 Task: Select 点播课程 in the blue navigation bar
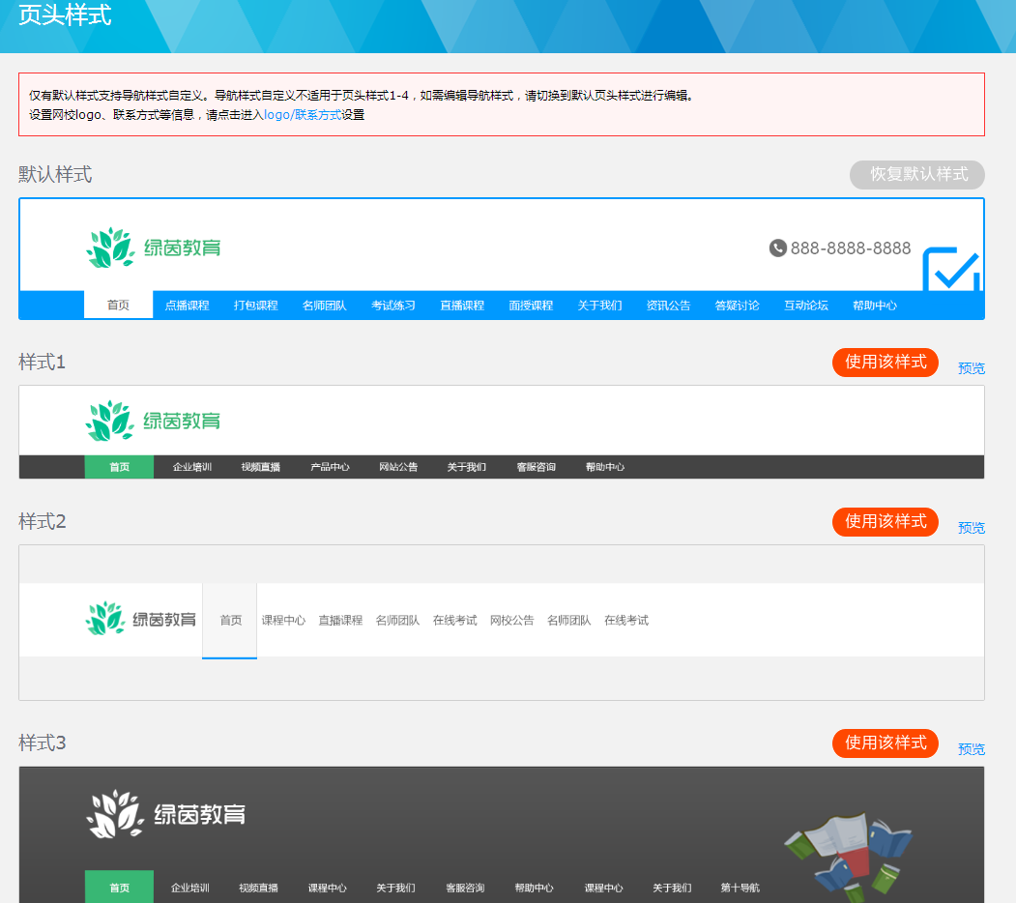[187, 306]
